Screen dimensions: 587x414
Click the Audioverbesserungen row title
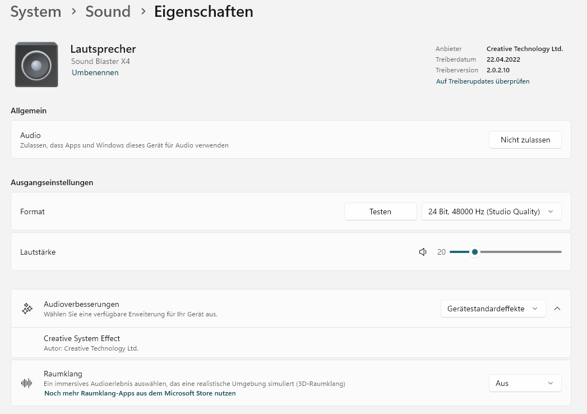click(81, 304)
